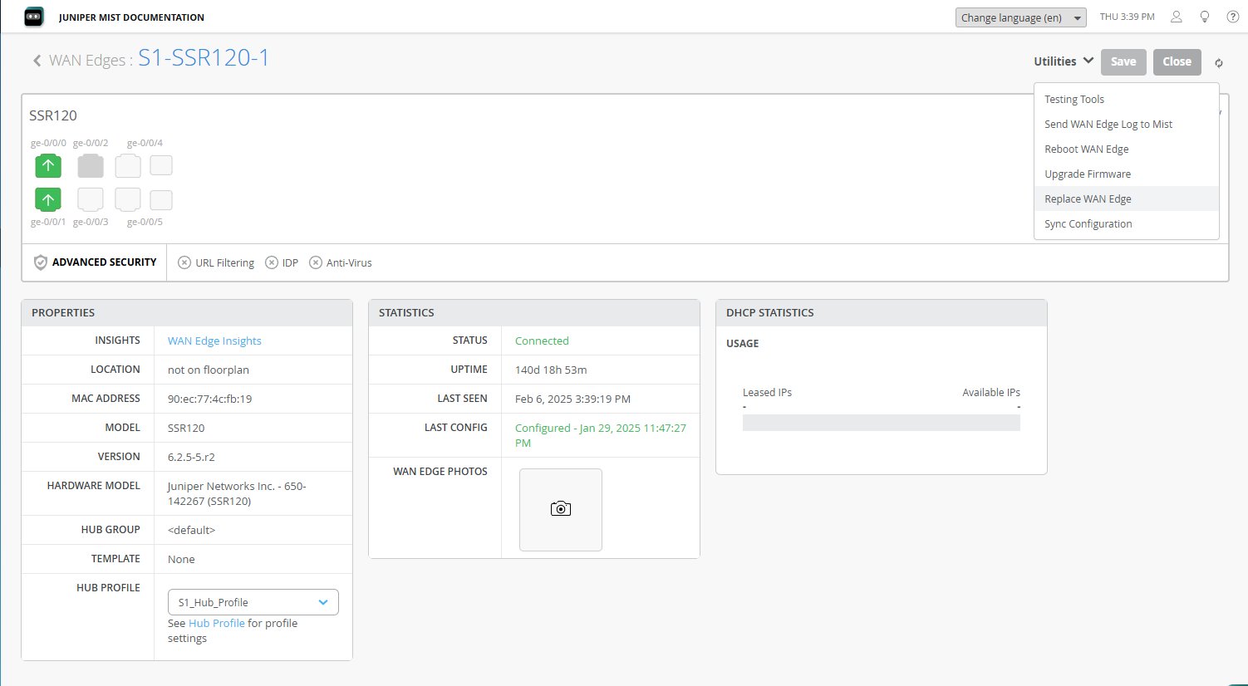Choose Testing Tools in Utilities menu
1248x686 pixels.
click(x=1074, y=99)
